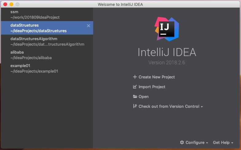This screenshot has height=150, width=241.
Task: Click the ~/work/201809IdeaProject path text
Action: click(x=35, y=17)
